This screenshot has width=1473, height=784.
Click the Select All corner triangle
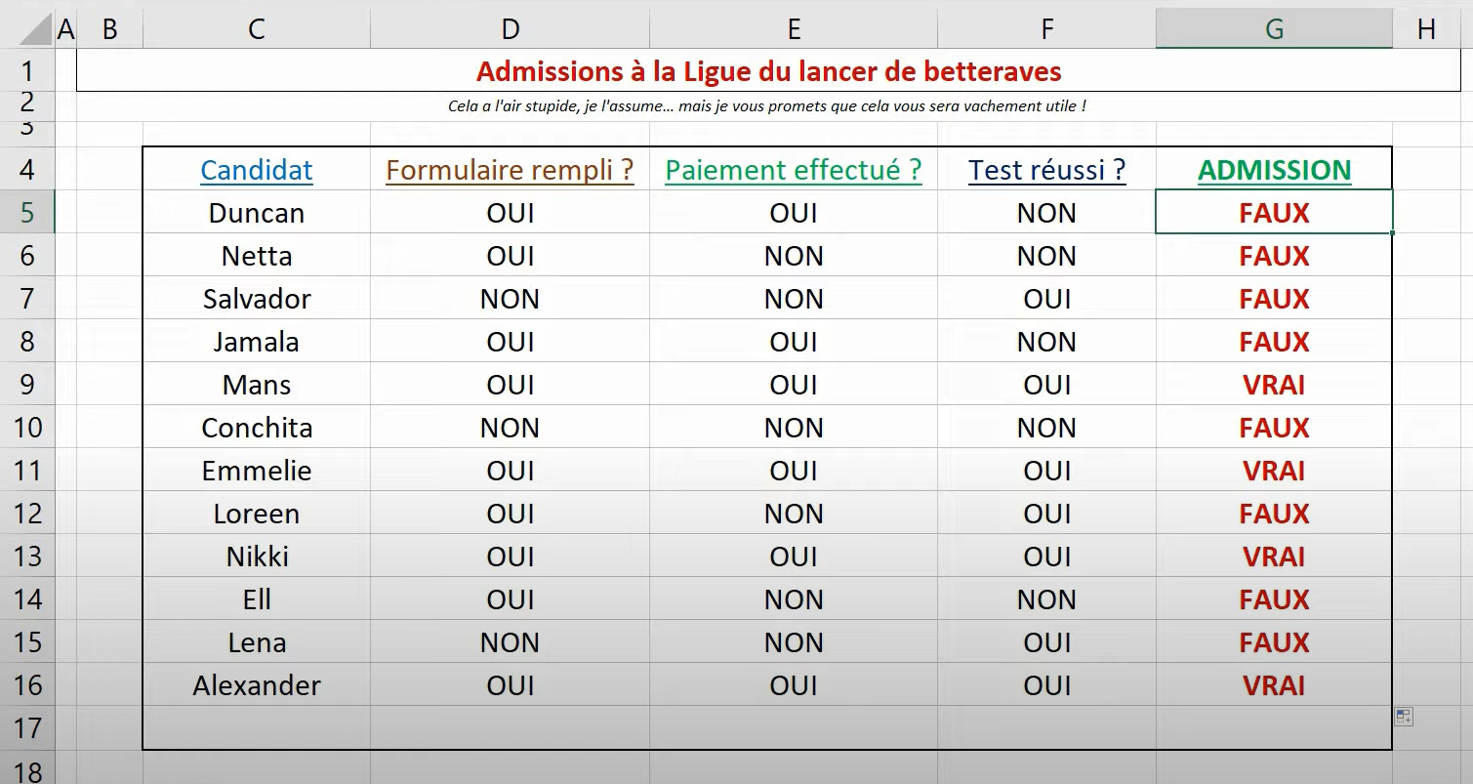point(37,29)
